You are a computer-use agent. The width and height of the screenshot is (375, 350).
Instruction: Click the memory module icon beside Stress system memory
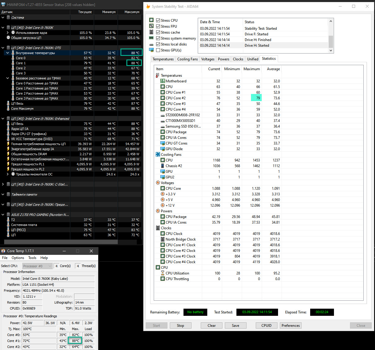pyautogui.click(x=151, y=38)
